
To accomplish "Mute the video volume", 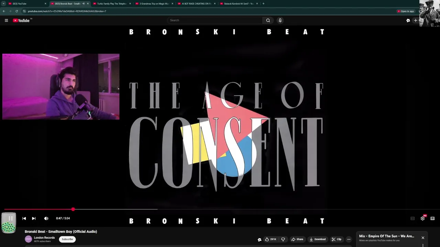I will pos(46,218).
